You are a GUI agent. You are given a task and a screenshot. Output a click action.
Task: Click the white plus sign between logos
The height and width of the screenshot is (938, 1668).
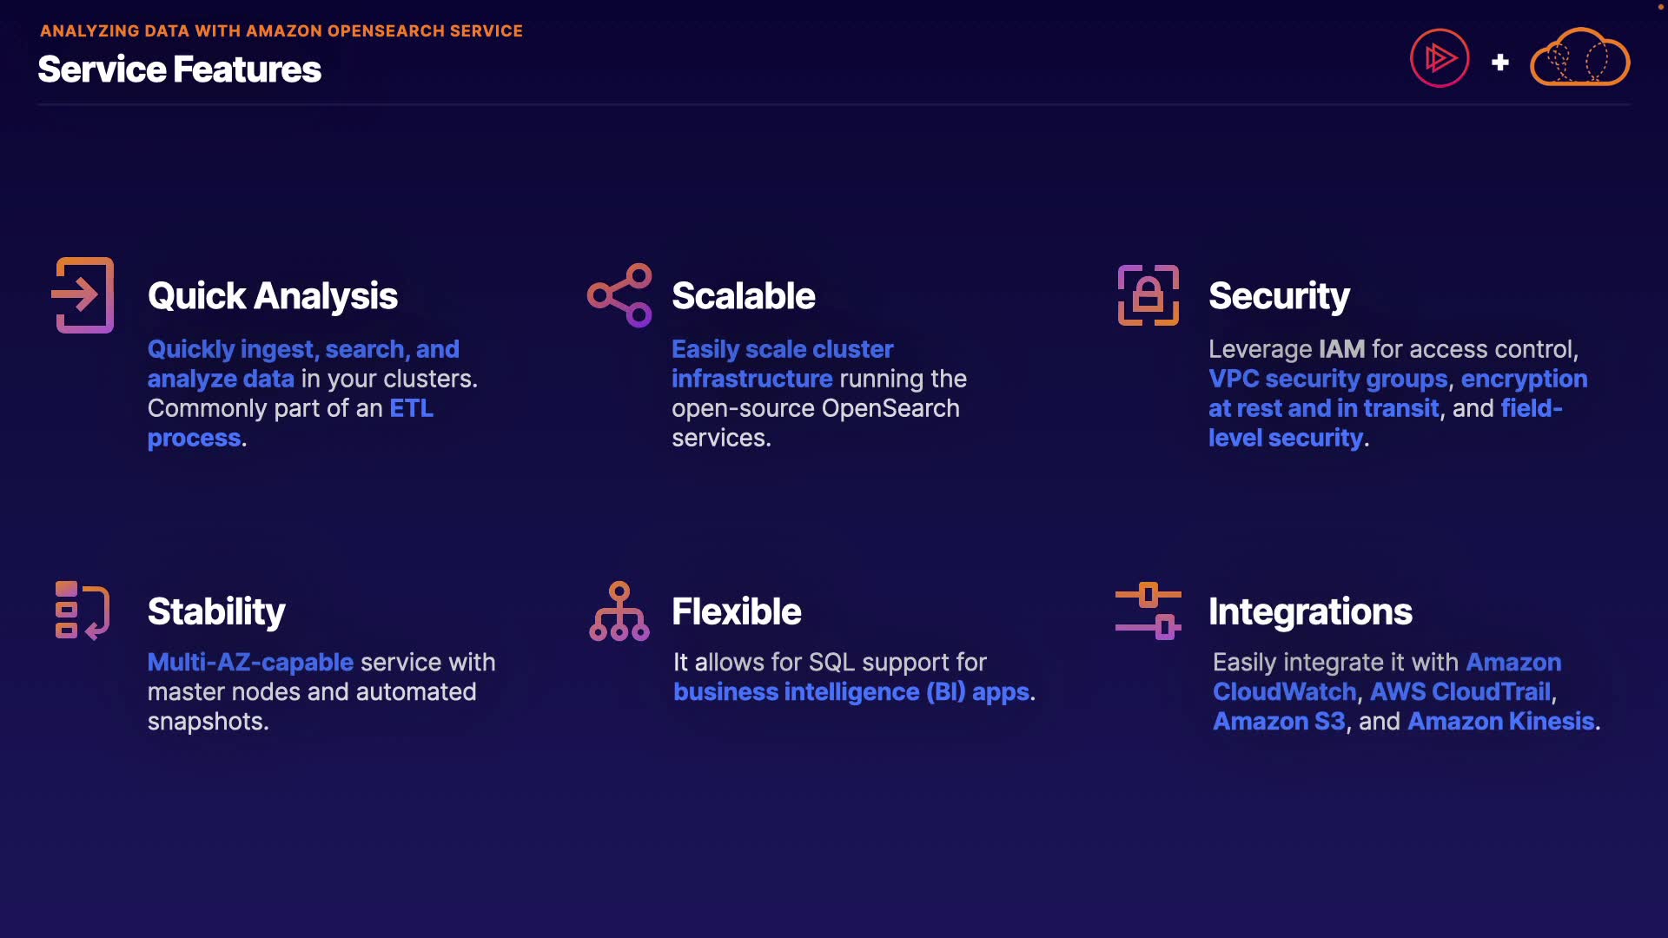pyautogui.click(x=1499, y=63)
